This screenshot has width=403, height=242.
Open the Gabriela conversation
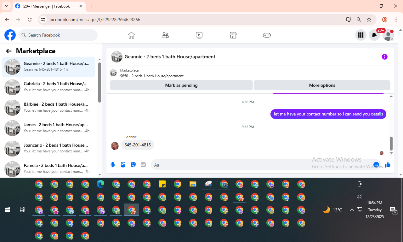49,87
